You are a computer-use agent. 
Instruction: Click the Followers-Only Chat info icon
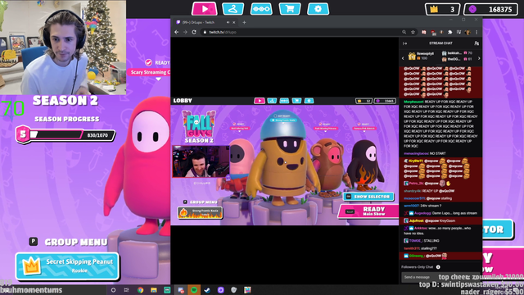438,267
